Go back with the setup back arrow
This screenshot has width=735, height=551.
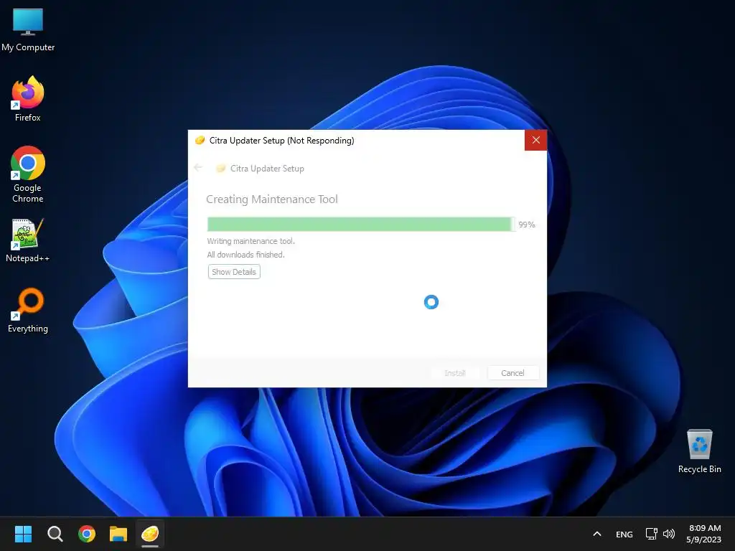(198, 168)
